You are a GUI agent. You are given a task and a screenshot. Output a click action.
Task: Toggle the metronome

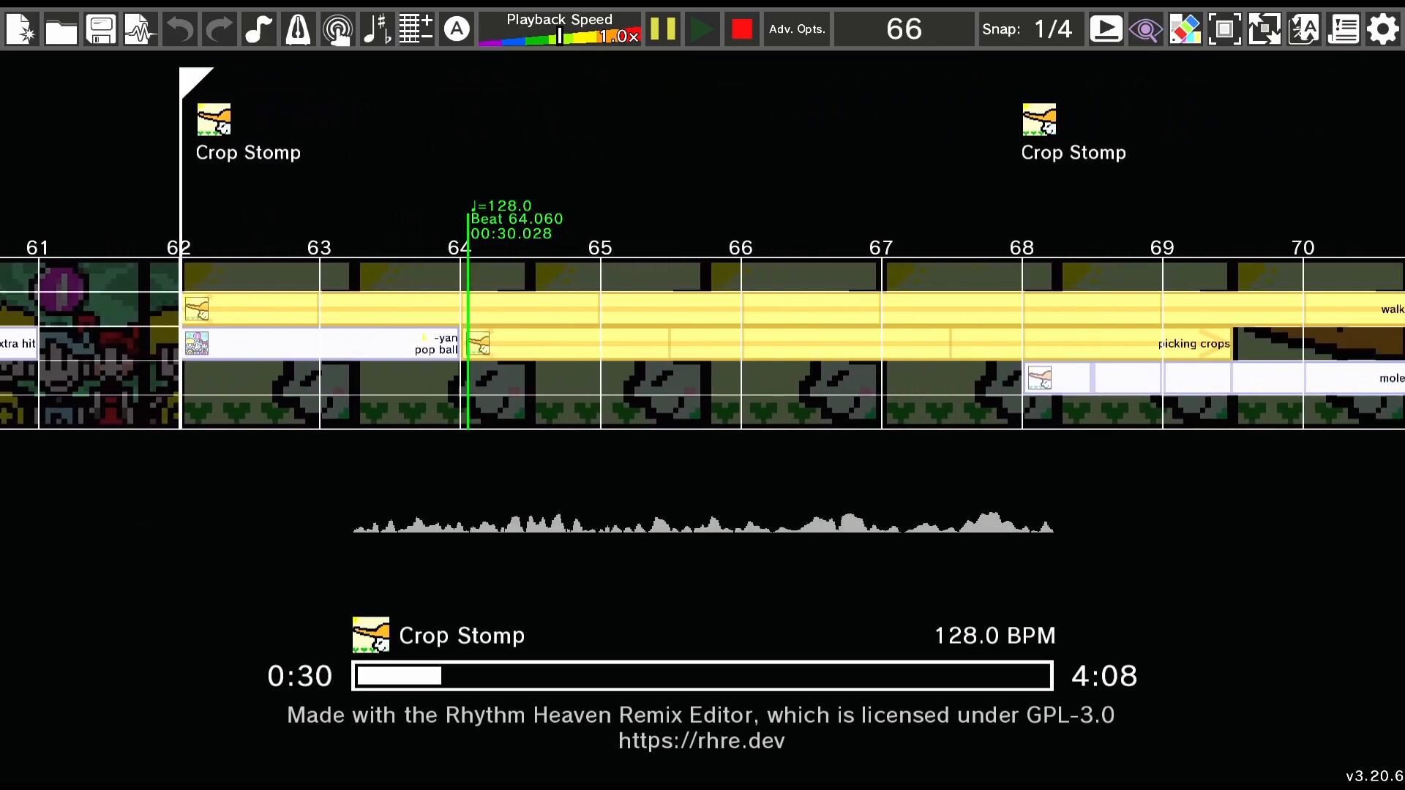pyautogui.click(x=298, y=30)
